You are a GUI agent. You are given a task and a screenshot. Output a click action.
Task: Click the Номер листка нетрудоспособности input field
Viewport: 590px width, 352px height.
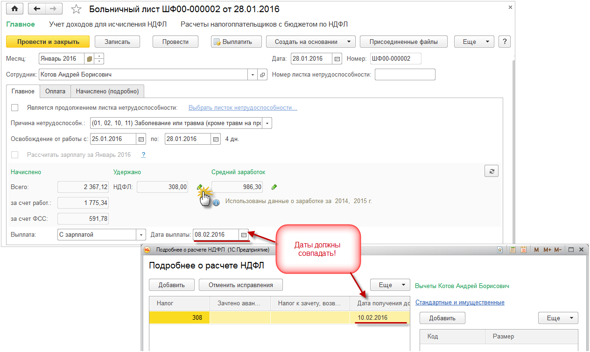pos(405,75)
